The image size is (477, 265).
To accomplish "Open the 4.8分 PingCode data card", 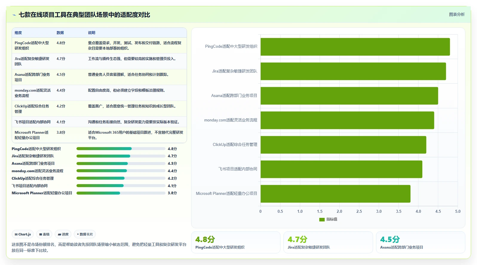I will click(236, 242).
